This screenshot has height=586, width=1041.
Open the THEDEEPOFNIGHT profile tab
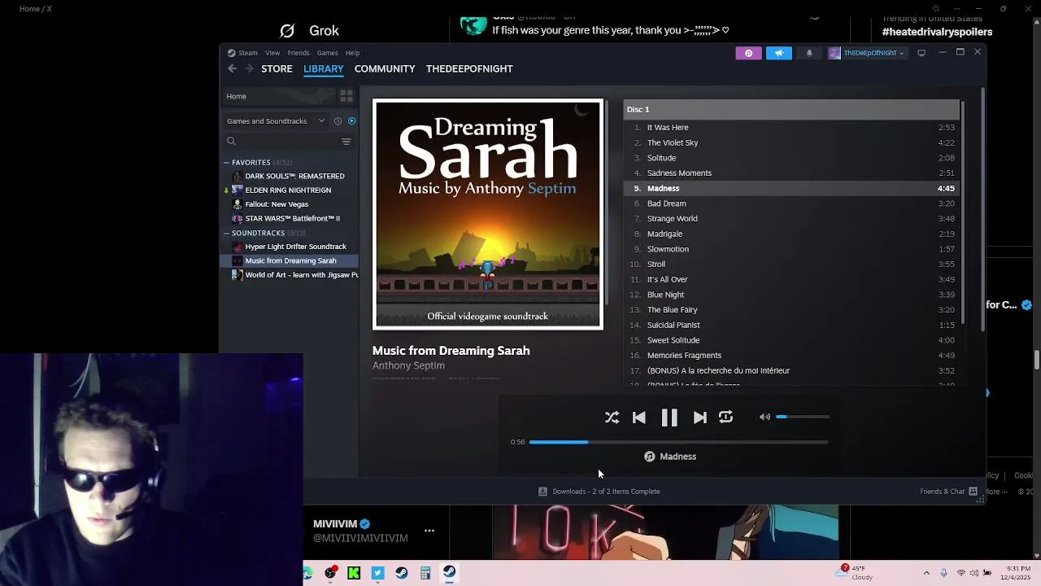(469, 68)
